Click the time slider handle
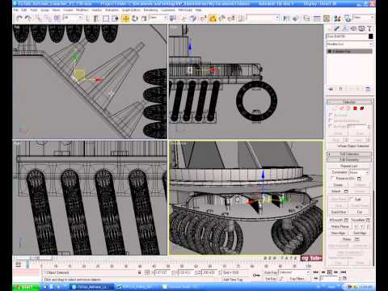The width and height of the screenshot is (388, 291). 34,258
